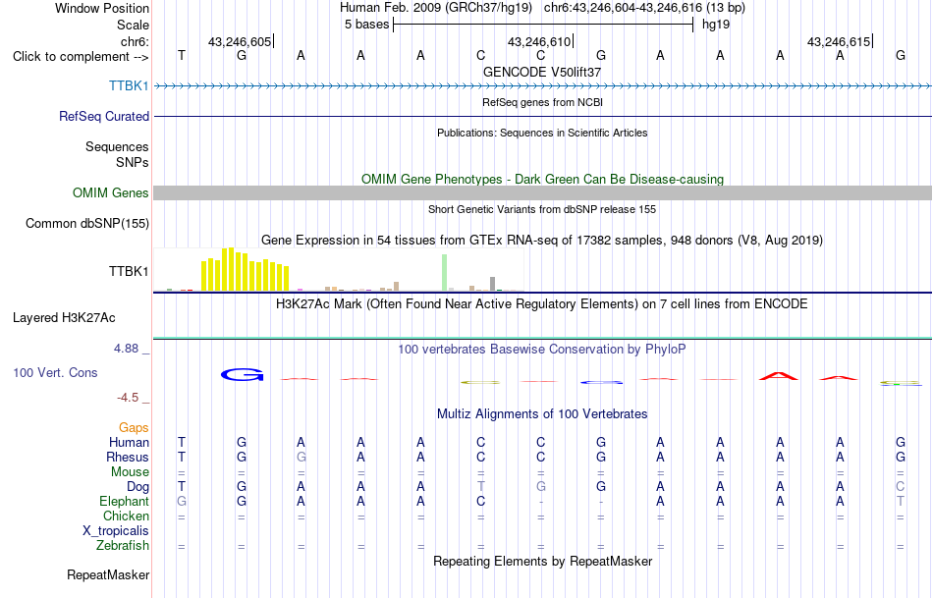Click the Layered H3K27Ac track label
Image resolution: width=933 pixels, height=598 pixels.
point(64,318)
